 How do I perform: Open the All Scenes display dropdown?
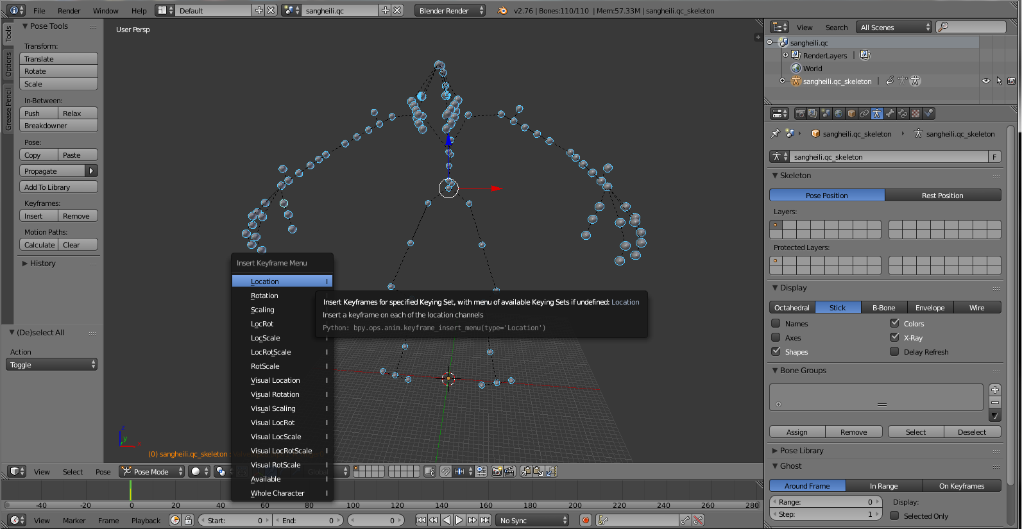pos(894,27)
